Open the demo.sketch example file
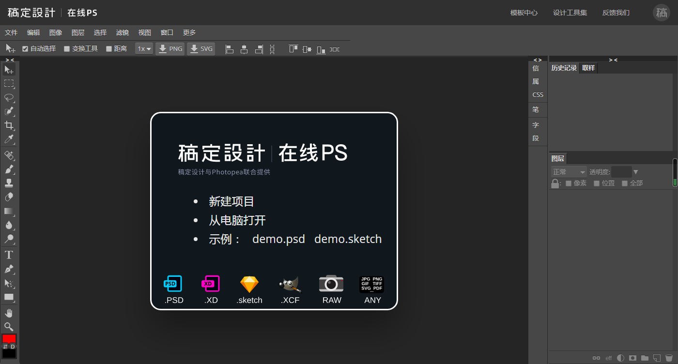 (348, 239)
